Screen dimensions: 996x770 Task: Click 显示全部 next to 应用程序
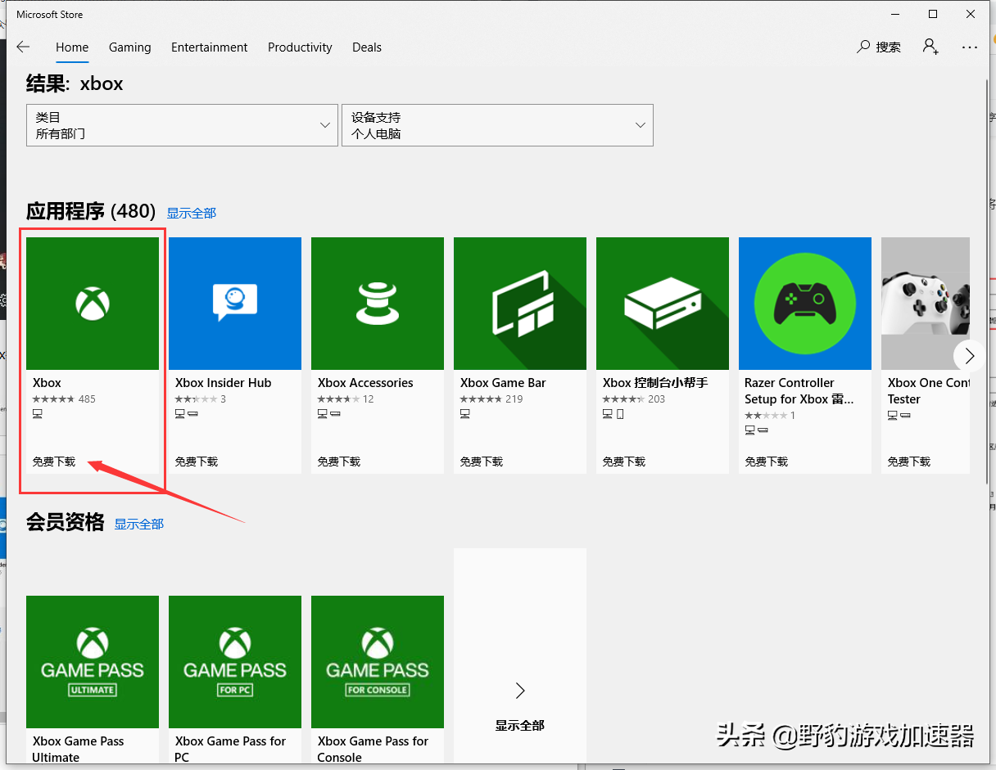tap(192, 214)
